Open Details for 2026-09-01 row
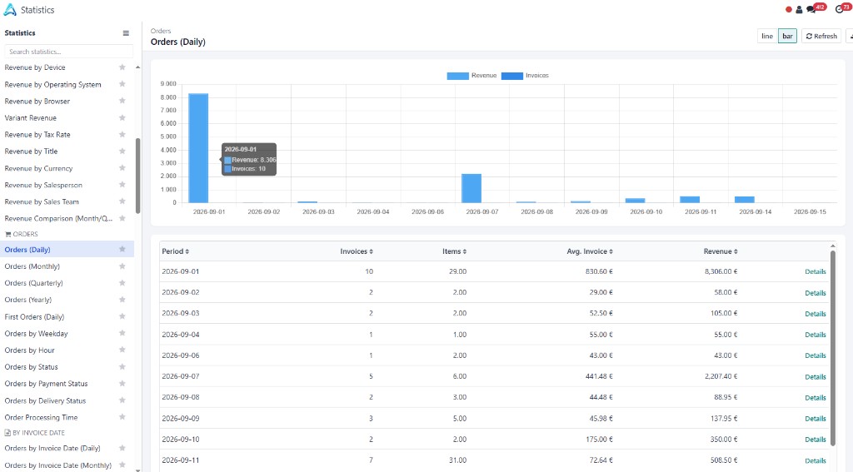Viewport: 853px width, 472px height. 815,271
